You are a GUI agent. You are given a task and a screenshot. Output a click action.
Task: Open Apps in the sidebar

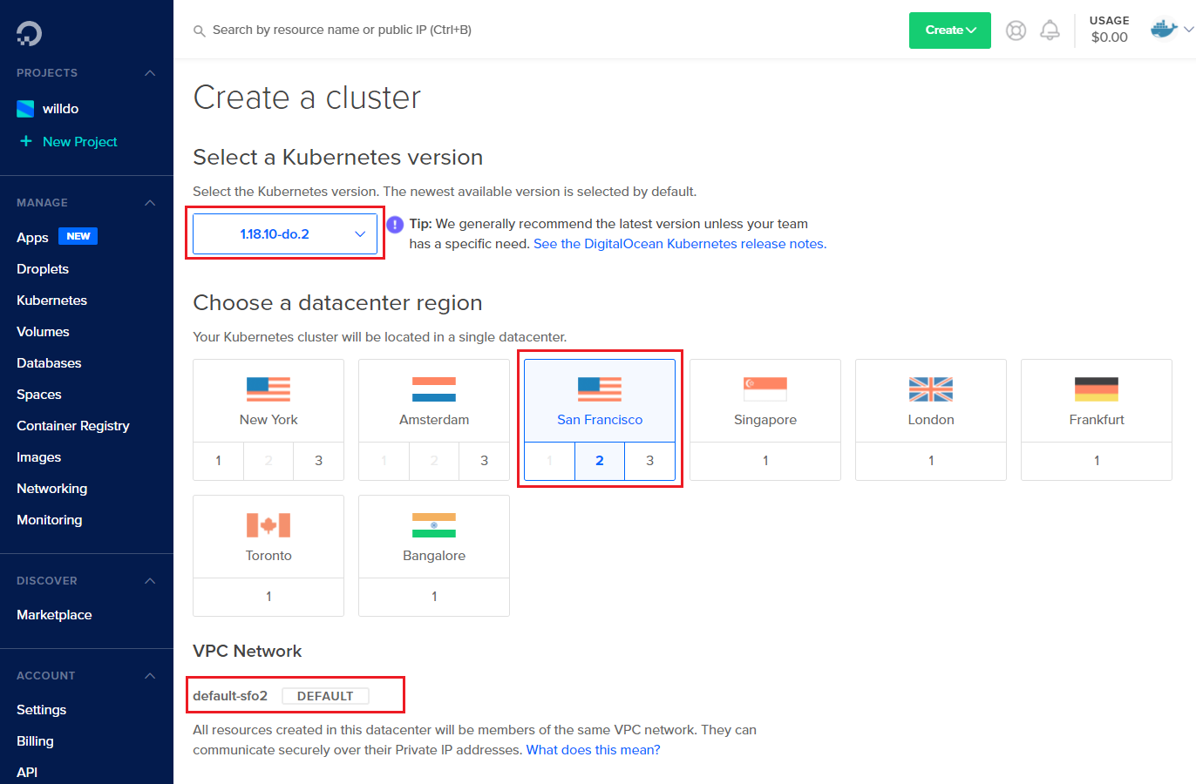point(32,237)
